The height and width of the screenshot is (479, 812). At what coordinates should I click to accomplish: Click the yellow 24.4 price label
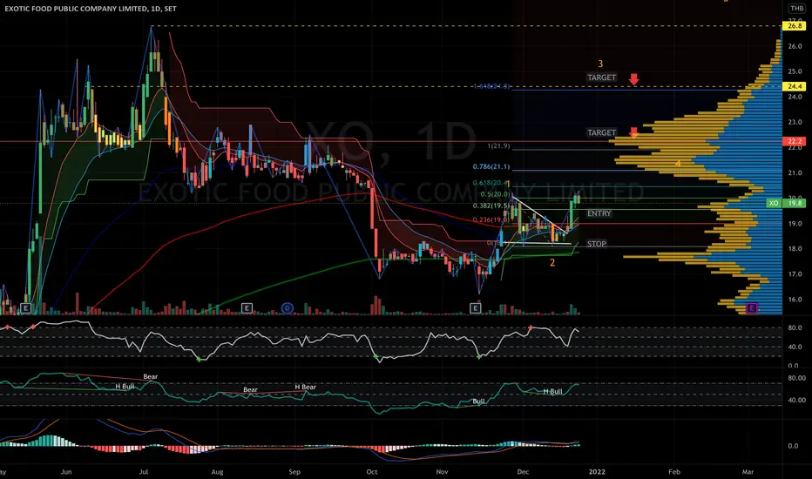point(795,86)
